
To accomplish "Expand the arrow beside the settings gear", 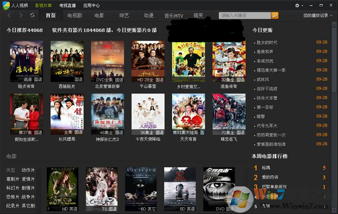I will pyautogui.click(x=302, y=6).
